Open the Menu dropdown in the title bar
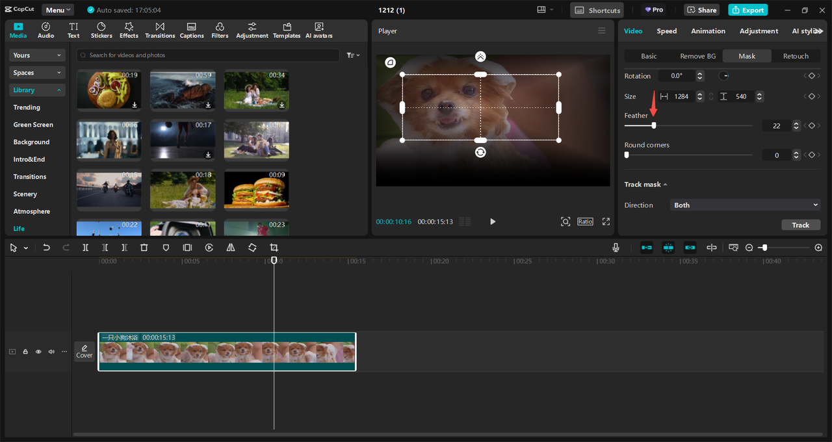The height and width of the screenshot is (442, 832). (58, 10)
